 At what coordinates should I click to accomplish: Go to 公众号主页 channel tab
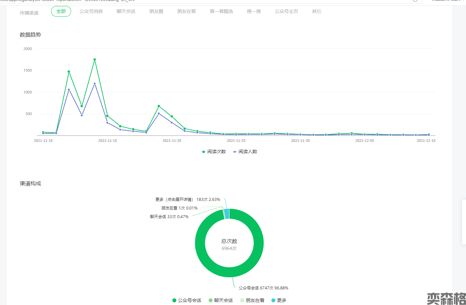pos(286,11)
